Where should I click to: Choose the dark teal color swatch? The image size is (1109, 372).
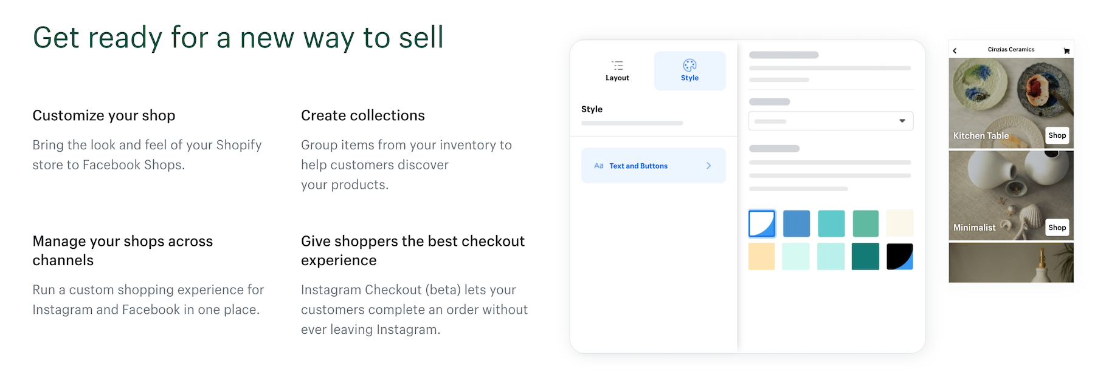(x=865, y=256)
